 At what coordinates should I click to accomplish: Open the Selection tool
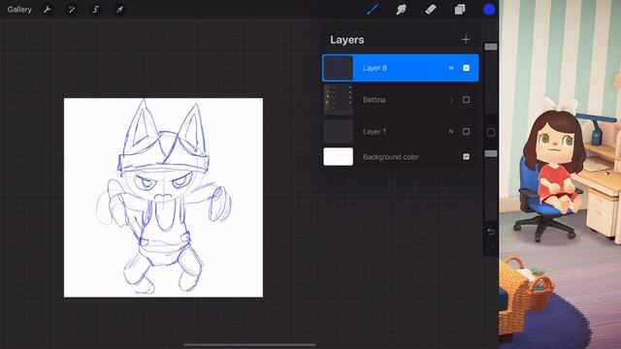(x=95, y=10)
